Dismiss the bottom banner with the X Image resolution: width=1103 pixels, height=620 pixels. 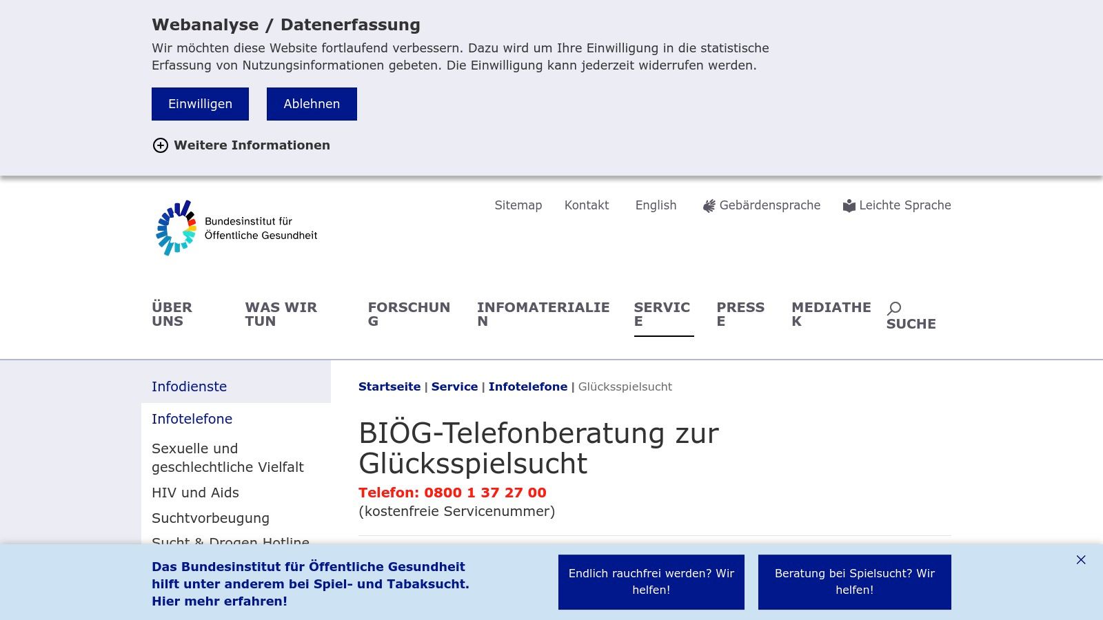(1080, 560)
